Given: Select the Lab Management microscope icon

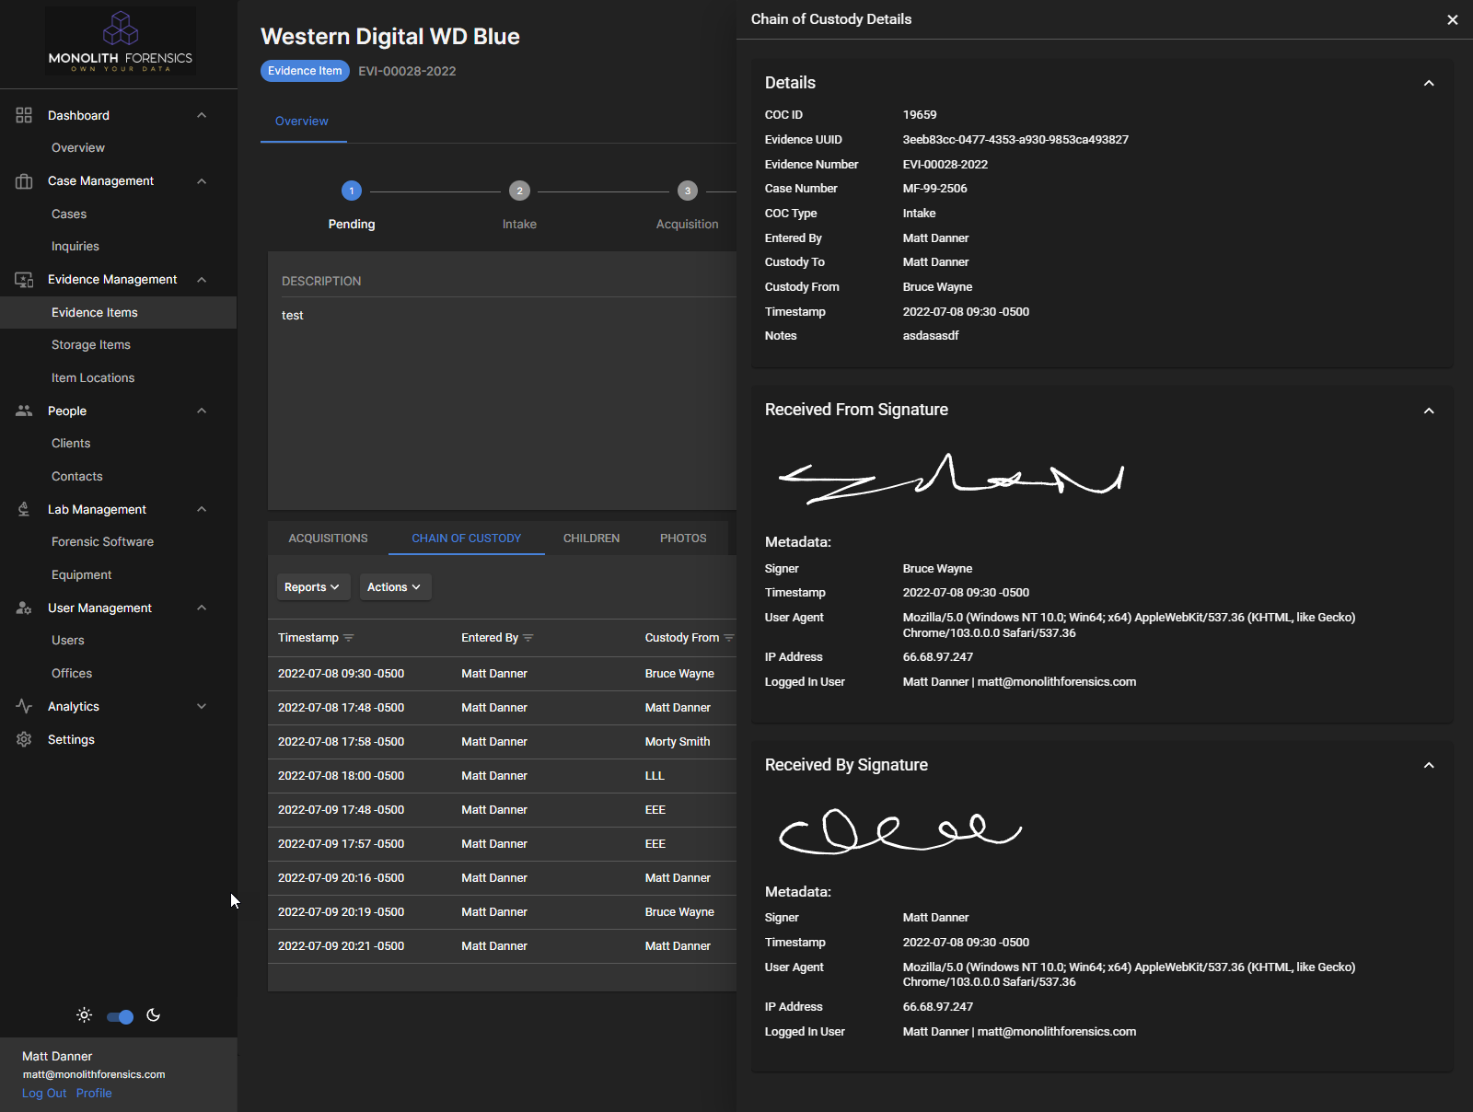Looking at the screenshot, I should 24,509.
